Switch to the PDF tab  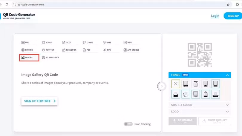pos(87,50)
